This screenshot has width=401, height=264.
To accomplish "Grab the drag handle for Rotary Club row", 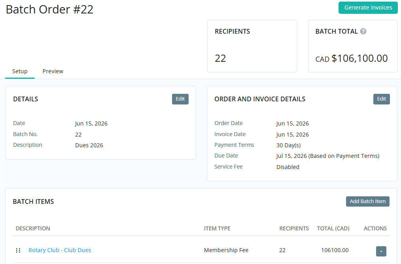I will coord(18,251).
